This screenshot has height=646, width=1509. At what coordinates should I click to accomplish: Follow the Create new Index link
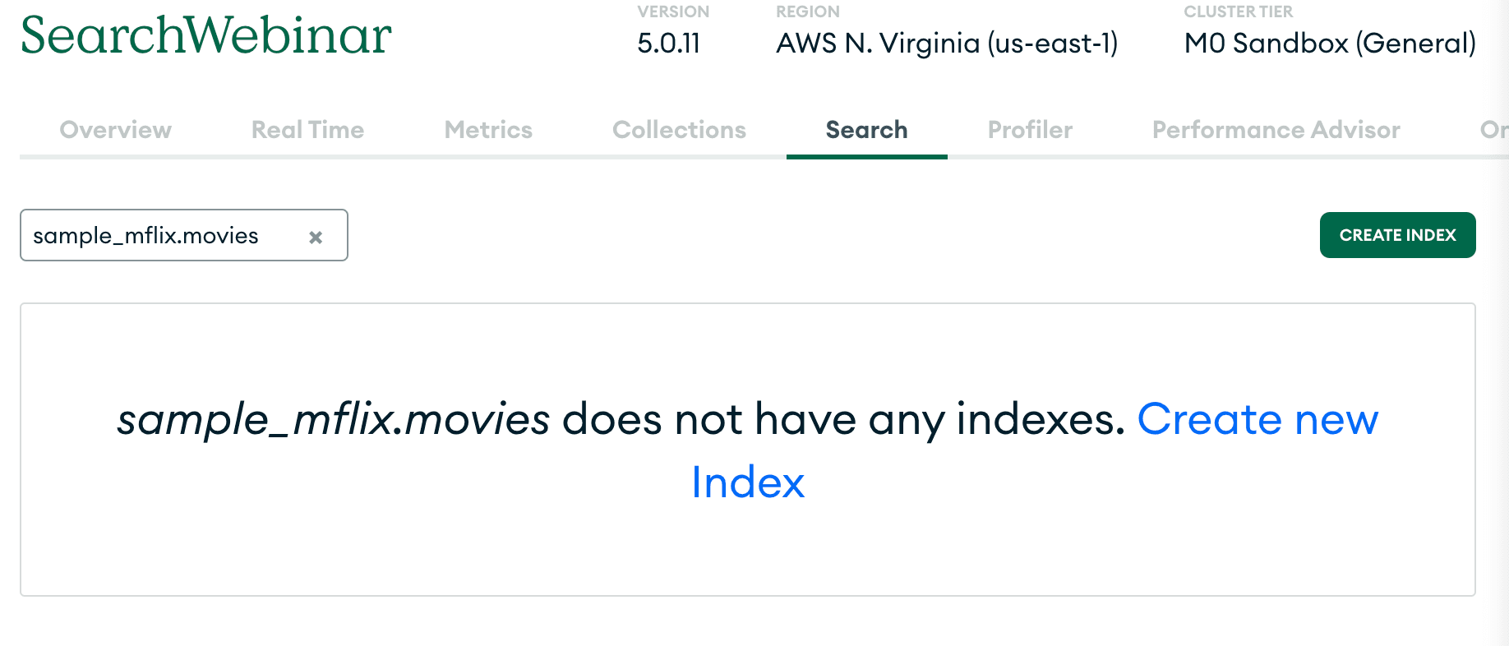1257,420
